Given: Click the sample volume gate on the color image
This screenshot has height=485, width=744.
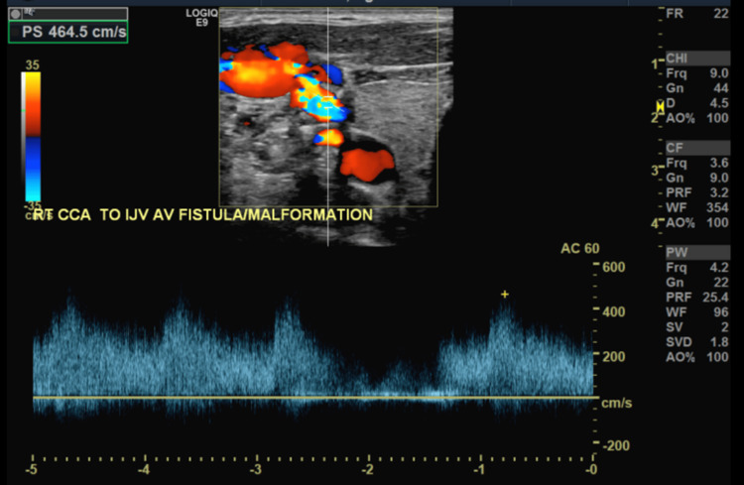Looking at the screenshot, I should coord(328,103).
